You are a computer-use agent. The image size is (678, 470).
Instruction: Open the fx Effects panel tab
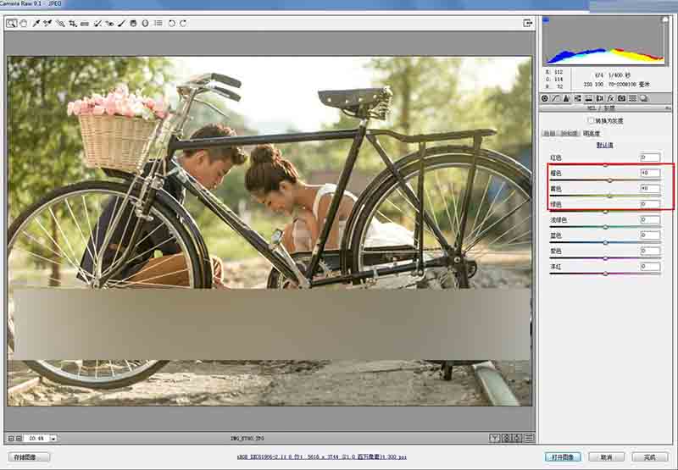(x=610, y=98)
